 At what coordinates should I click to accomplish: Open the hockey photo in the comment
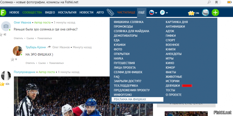coord(83,96)
